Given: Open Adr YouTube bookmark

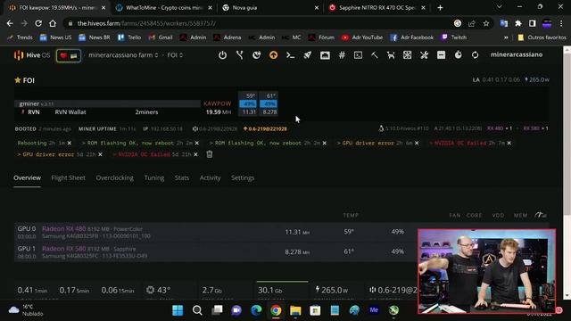Looking at the screenshot, I should coord(362,37).
